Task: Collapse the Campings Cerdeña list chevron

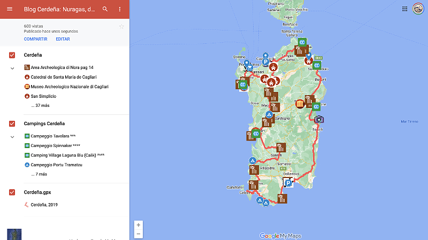Action: 12,137
